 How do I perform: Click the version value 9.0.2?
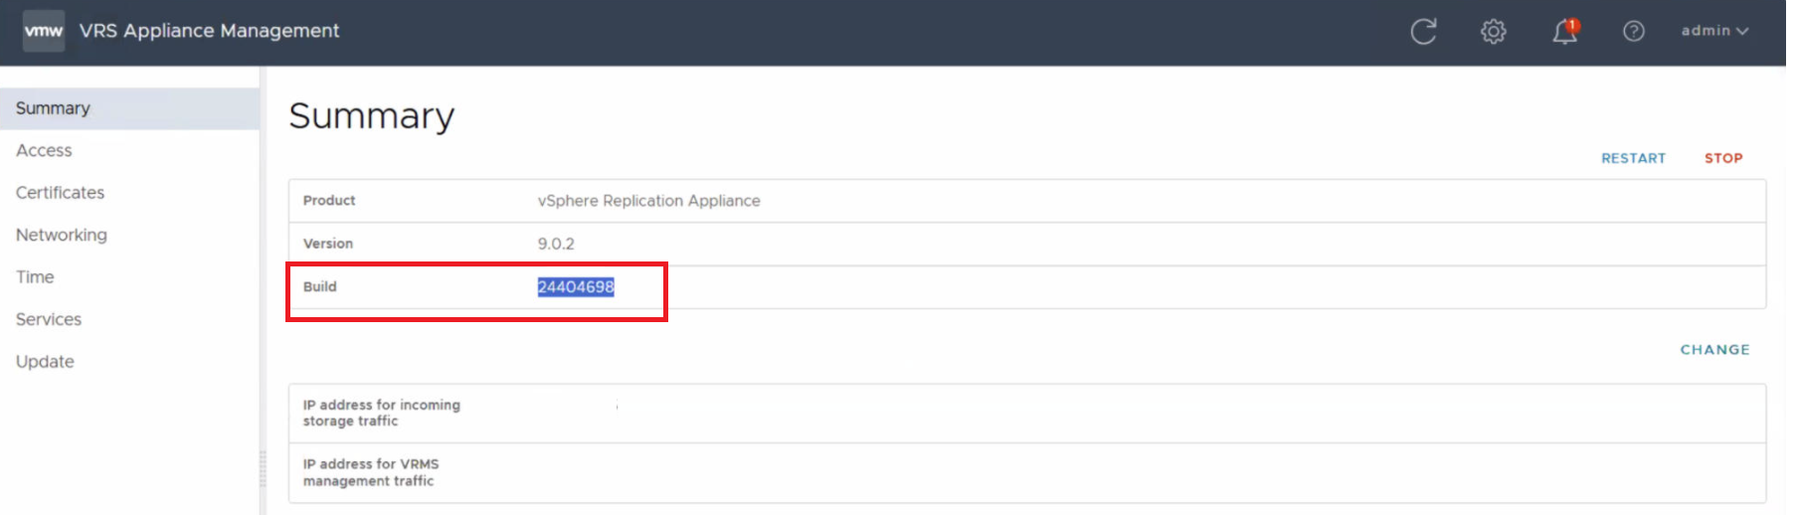pos(556,244)
